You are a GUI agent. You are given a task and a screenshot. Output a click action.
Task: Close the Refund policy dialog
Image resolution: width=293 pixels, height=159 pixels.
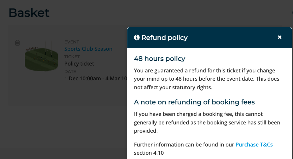tap(279, 37)
